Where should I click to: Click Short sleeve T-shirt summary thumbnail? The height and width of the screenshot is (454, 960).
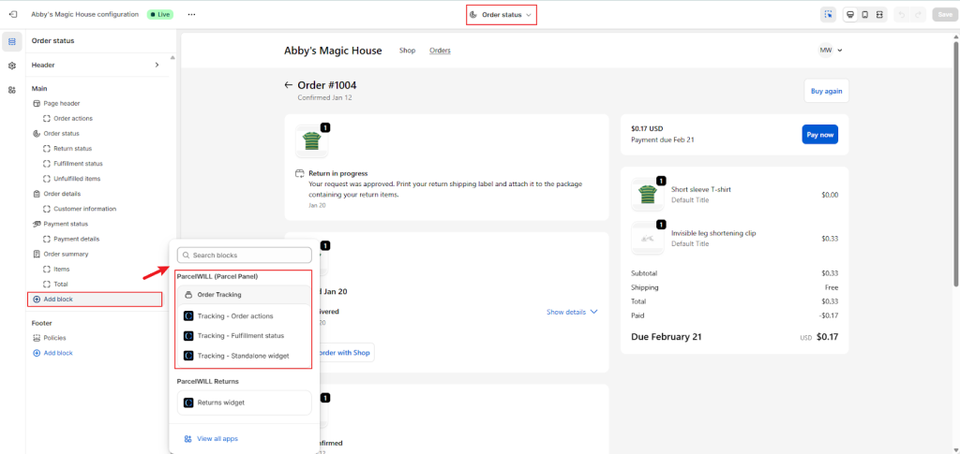pos(647,195)
